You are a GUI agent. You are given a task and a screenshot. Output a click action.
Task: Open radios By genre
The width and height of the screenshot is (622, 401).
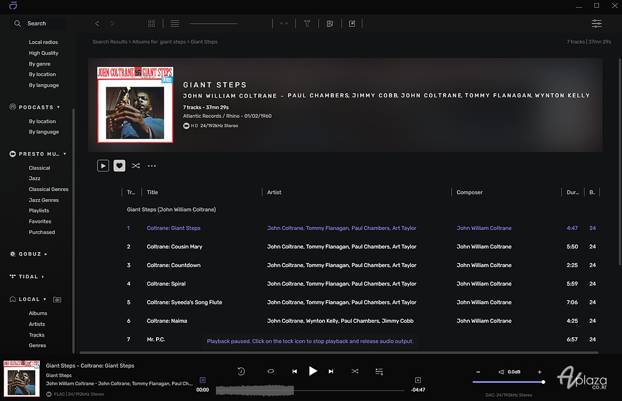pos(39,64)
